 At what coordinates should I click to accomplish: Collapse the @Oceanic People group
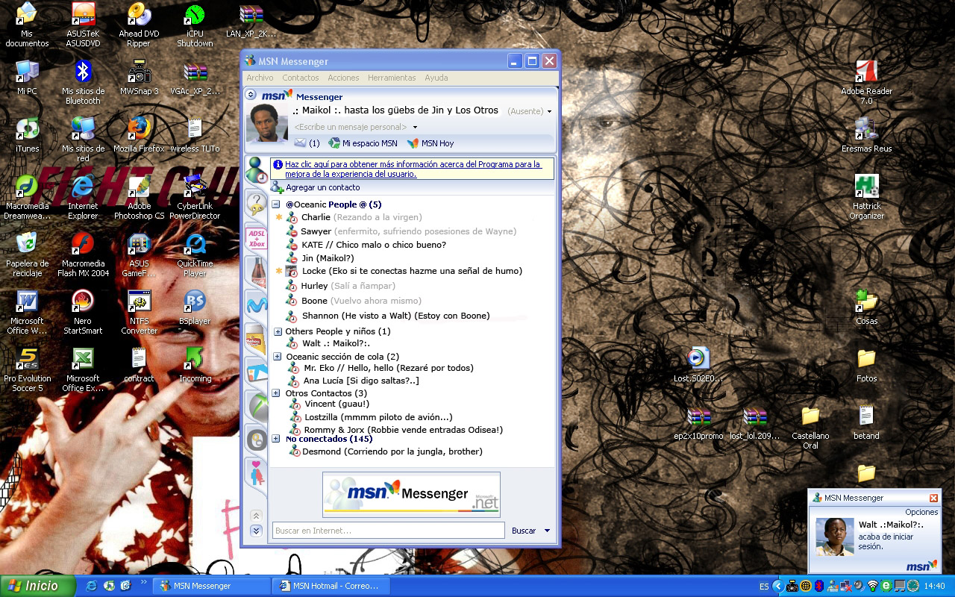click(x=276, y=204)
